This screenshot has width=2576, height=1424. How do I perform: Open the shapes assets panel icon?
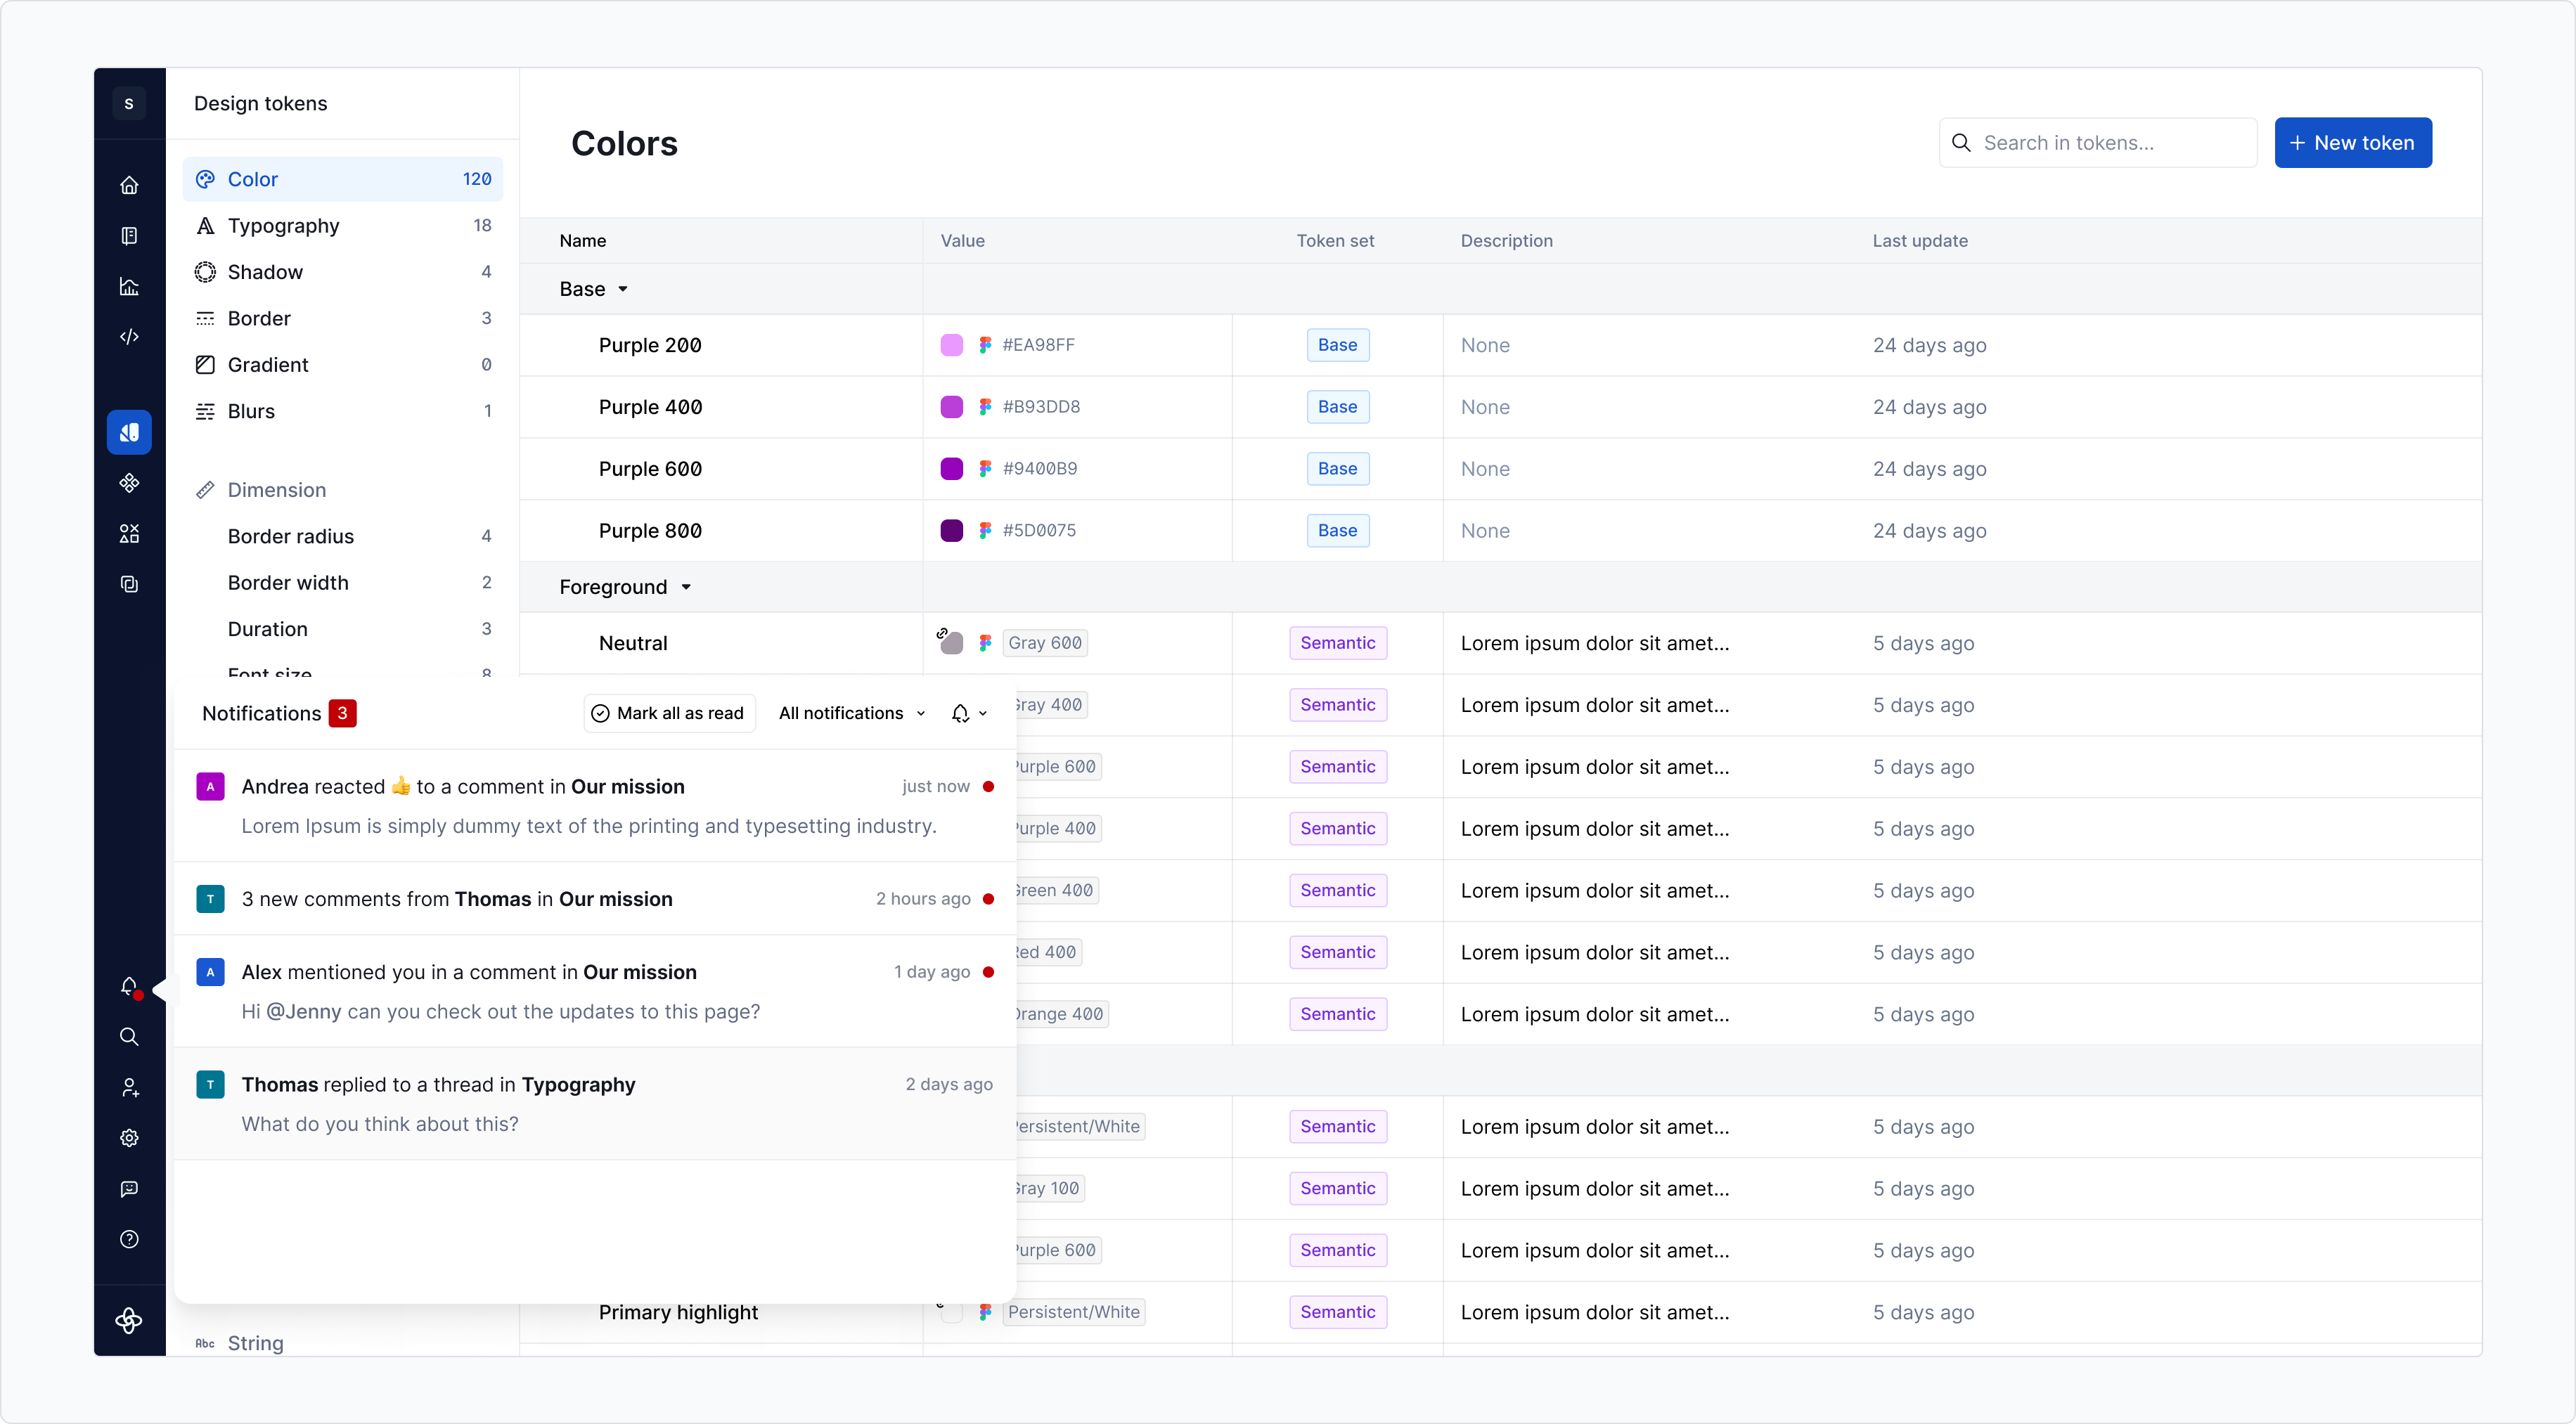pos(130,534)
